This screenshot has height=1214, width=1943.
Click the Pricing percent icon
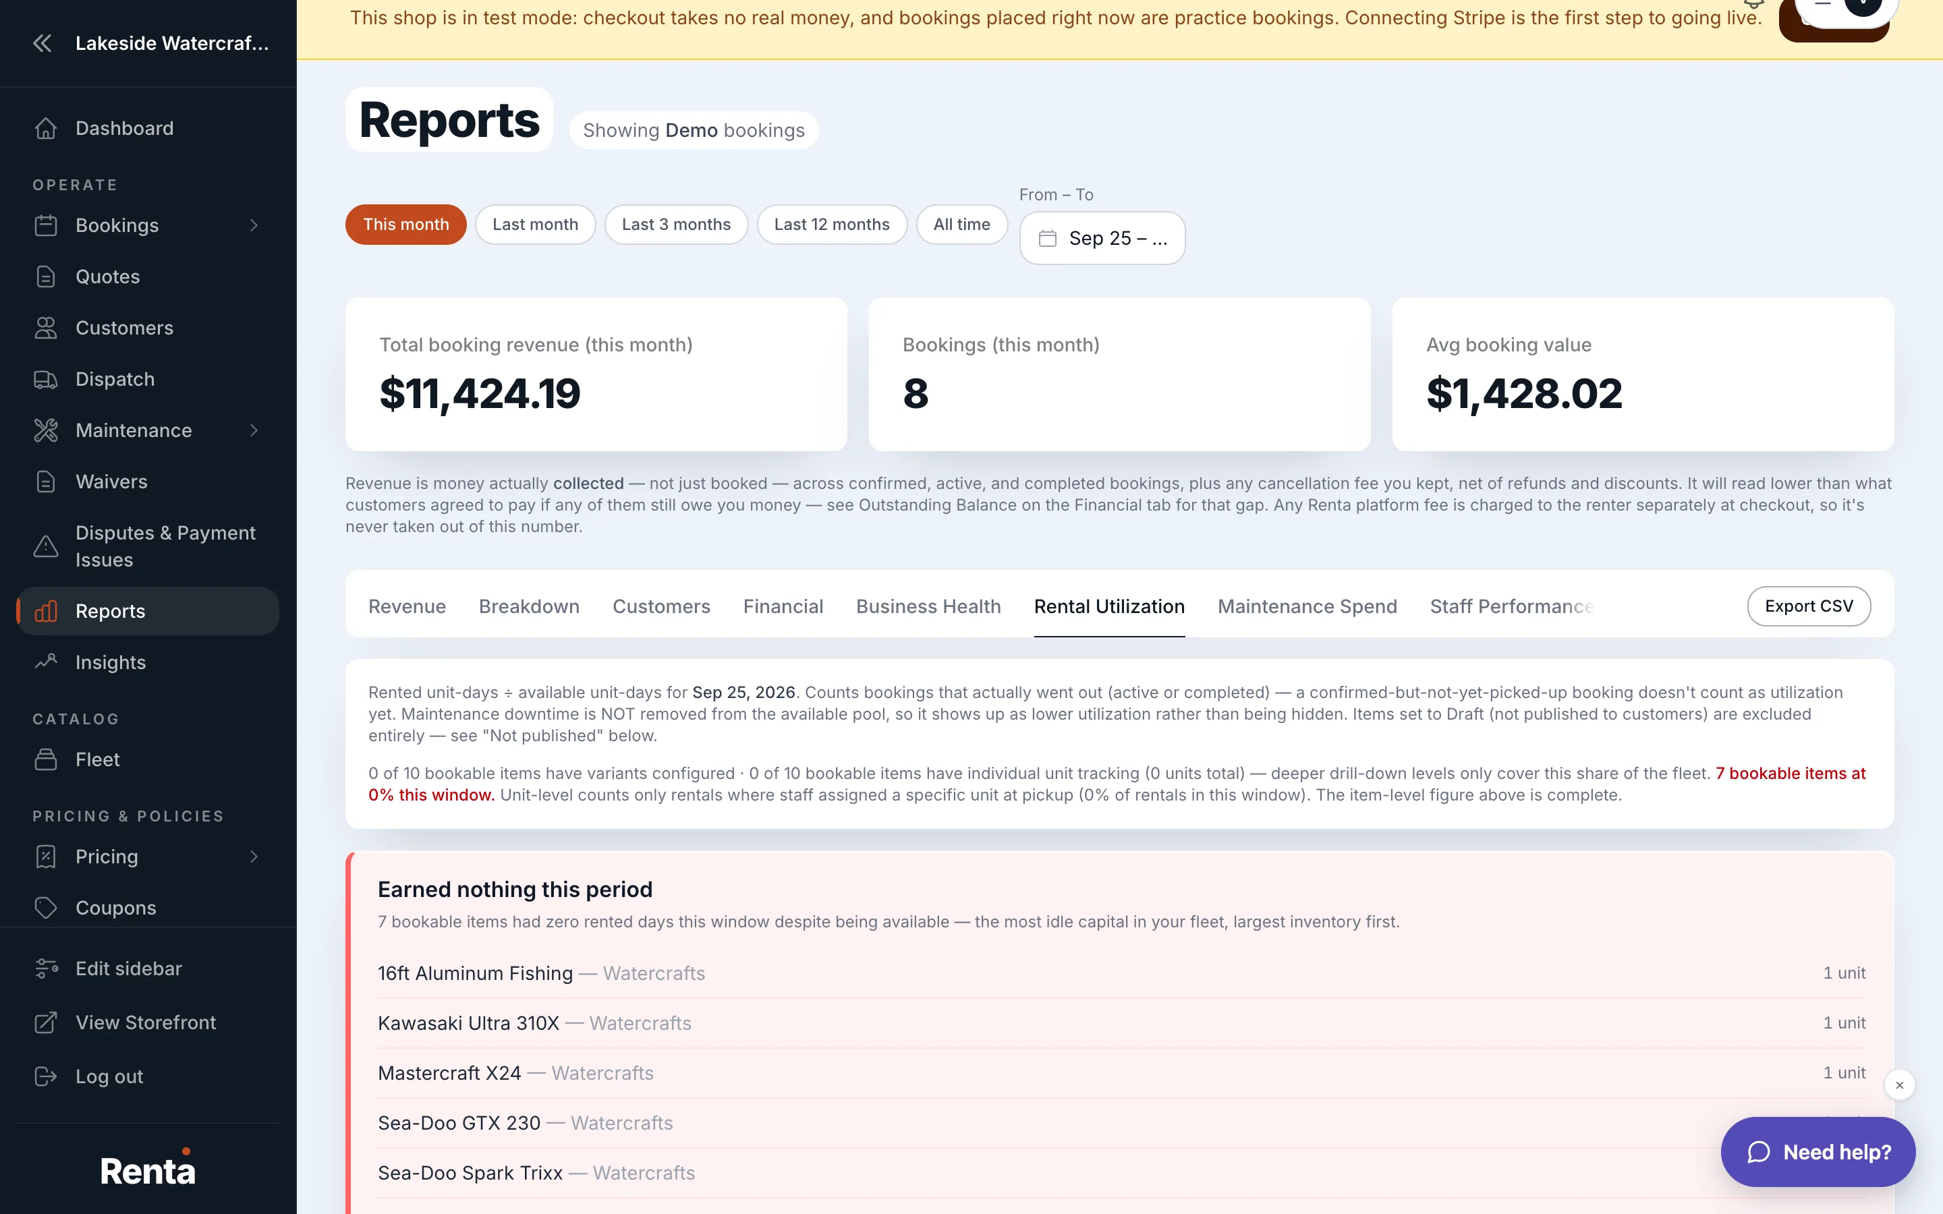(x=46, y=857)
